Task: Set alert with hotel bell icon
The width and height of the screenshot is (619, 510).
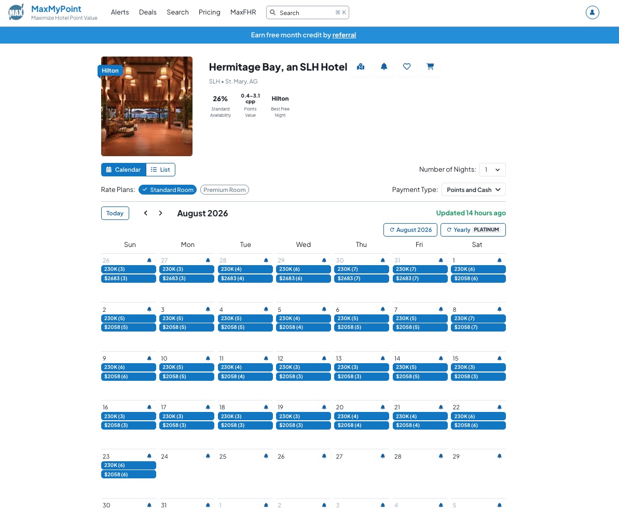Action: (x=384, y=66)
